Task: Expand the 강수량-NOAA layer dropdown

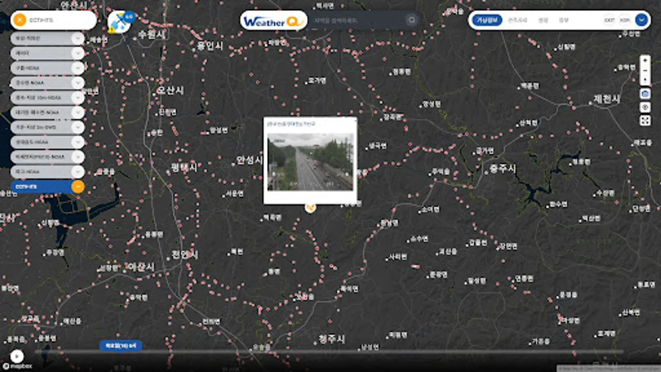Action: [78, 83]
